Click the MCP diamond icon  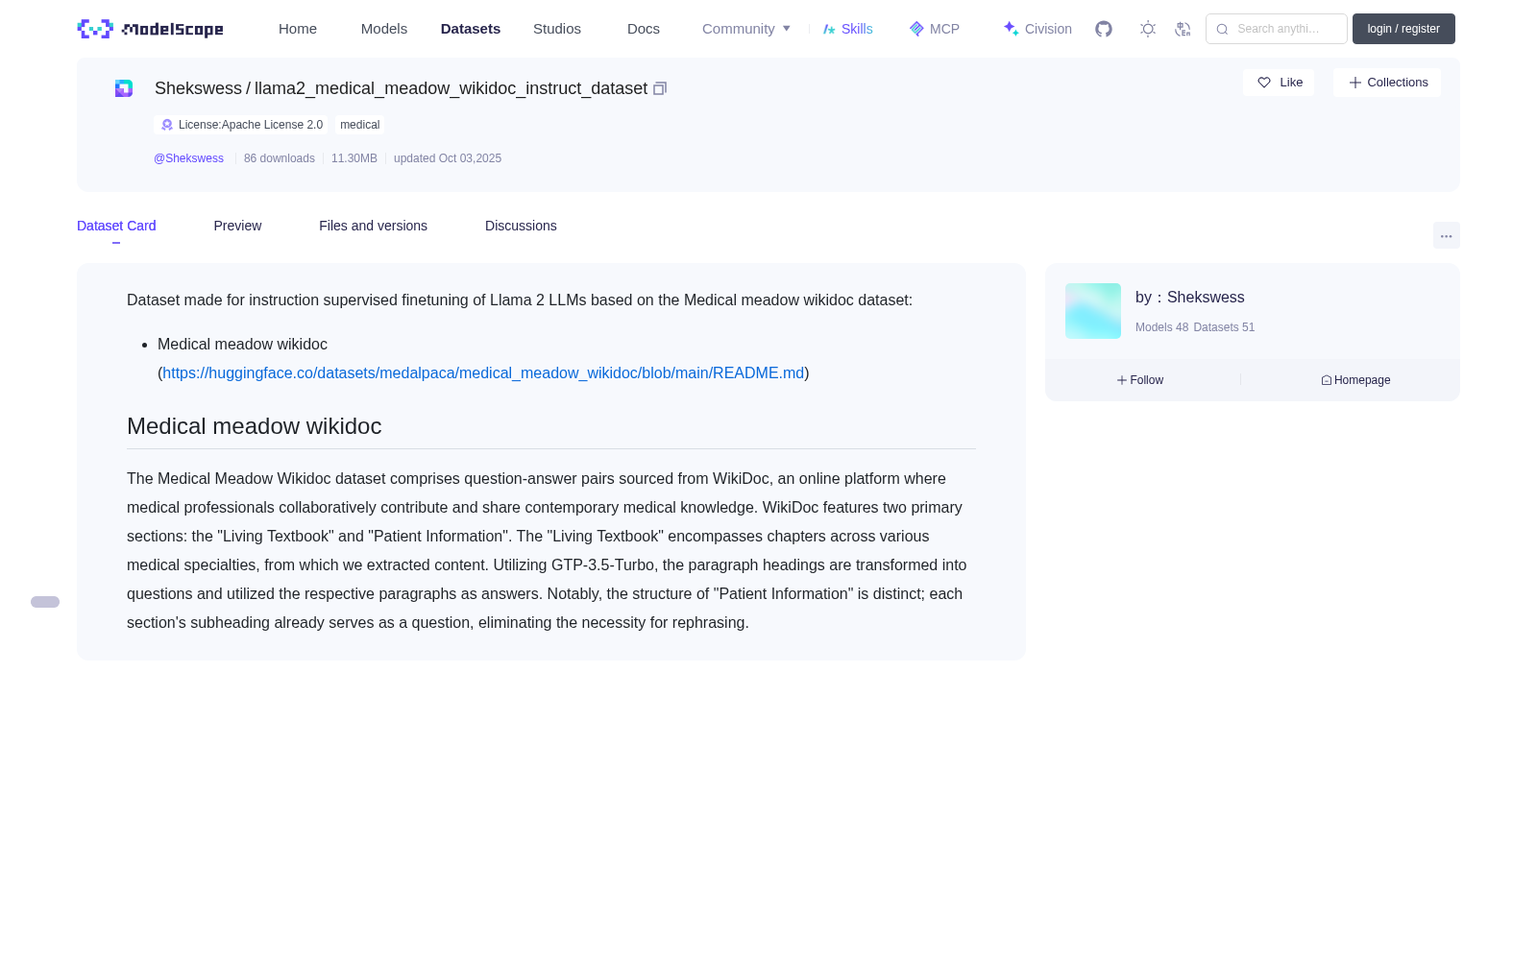tap(916, 29)
